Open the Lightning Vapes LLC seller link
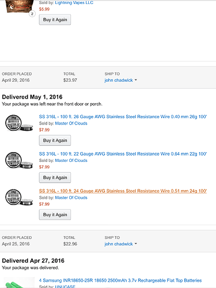Image resolution: width=216 pixels, height=288 pixels. 74,3
